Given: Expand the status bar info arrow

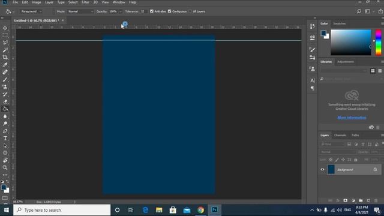Looking at the screenshot, I should tap(74, 202).
